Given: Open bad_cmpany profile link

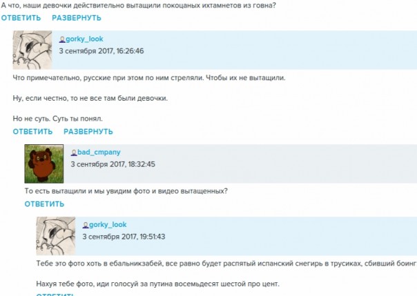Looking at the screenshot, I should 99,152.
